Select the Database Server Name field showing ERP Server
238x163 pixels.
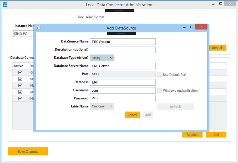pyautogui.click(x=123, y=66)
